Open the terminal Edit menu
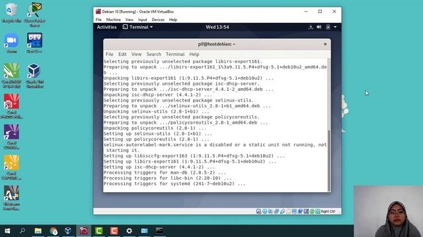 tap(122, 54)
